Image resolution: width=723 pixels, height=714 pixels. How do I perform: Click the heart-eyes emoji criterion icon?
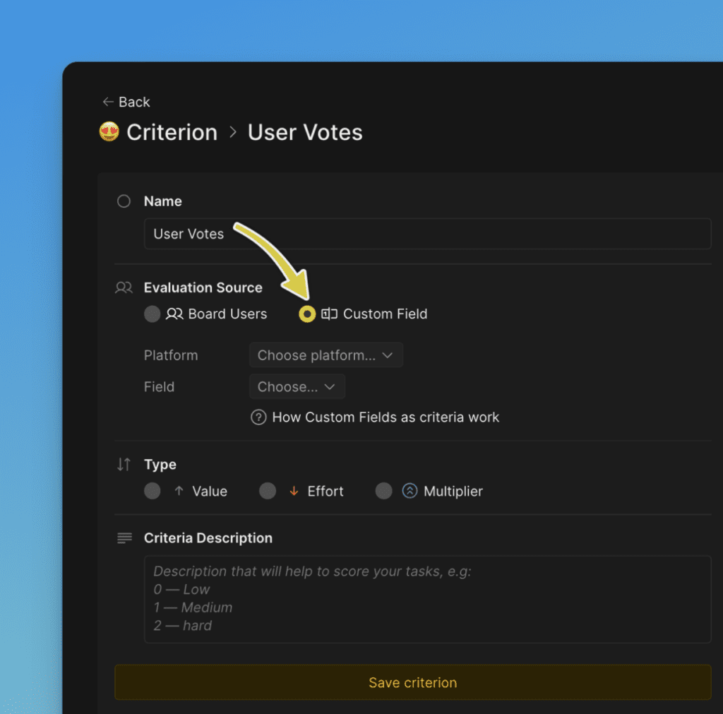109,132
